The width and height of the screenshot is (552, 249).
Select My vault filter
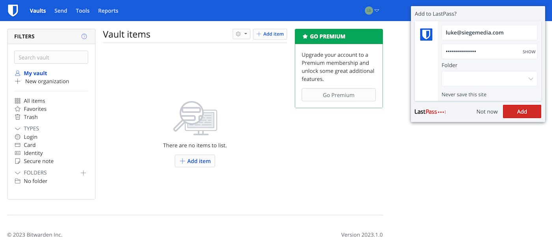tap(35, 73)
